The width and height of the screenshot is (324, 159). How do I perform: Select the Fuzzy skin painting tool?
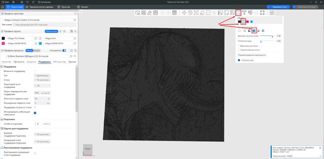pyautogui.click(x=232, y=13)
